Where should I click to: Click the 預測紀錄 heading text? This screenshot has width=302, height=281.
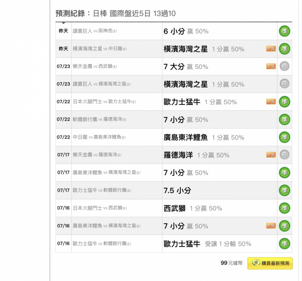click(x=70, y=13)
